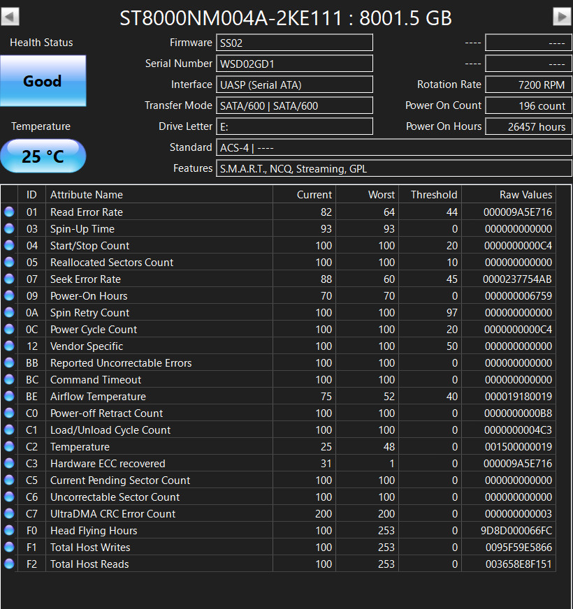This screenshot has height=609, width=573.
Task: Click the status orb for Spin Retry Count
Action: click(x=9, y=313)
